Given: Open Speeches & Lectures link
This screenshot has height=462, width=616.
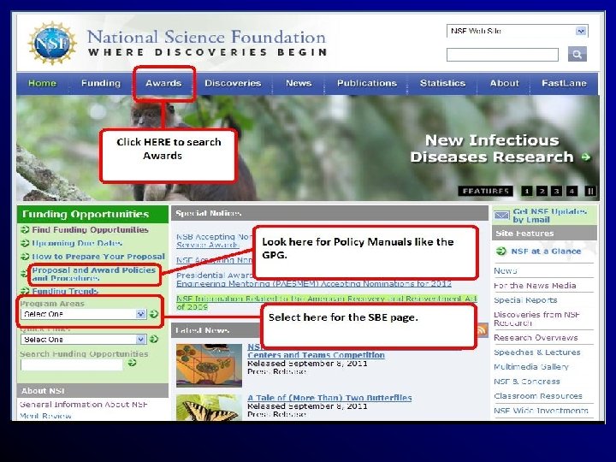Looking at the screenshot, I should (537, 352).
